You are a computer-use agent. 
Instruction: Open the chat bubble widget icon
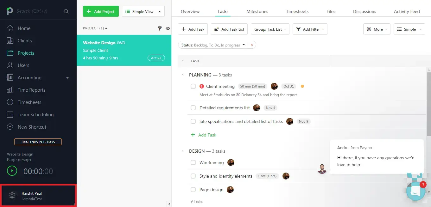coord(415,191)
